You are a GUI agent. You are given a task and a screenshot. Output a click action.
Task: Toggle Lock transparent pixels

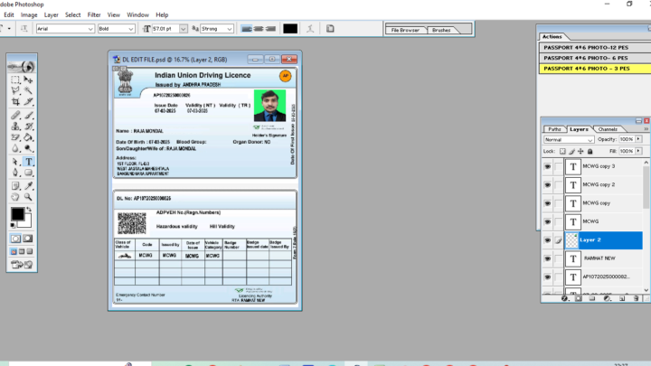coord(562,152)
